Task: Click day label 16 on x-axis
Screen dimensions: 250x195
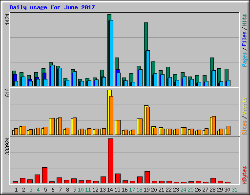Action: 125,190
